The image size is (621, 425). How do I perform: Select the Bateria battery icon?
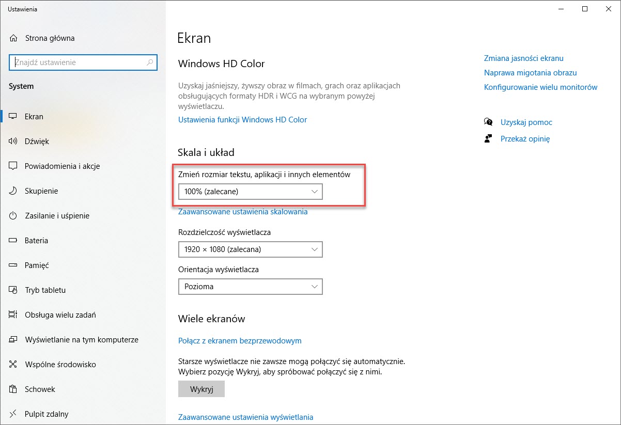pyautogui.click(x=13, y=241)
